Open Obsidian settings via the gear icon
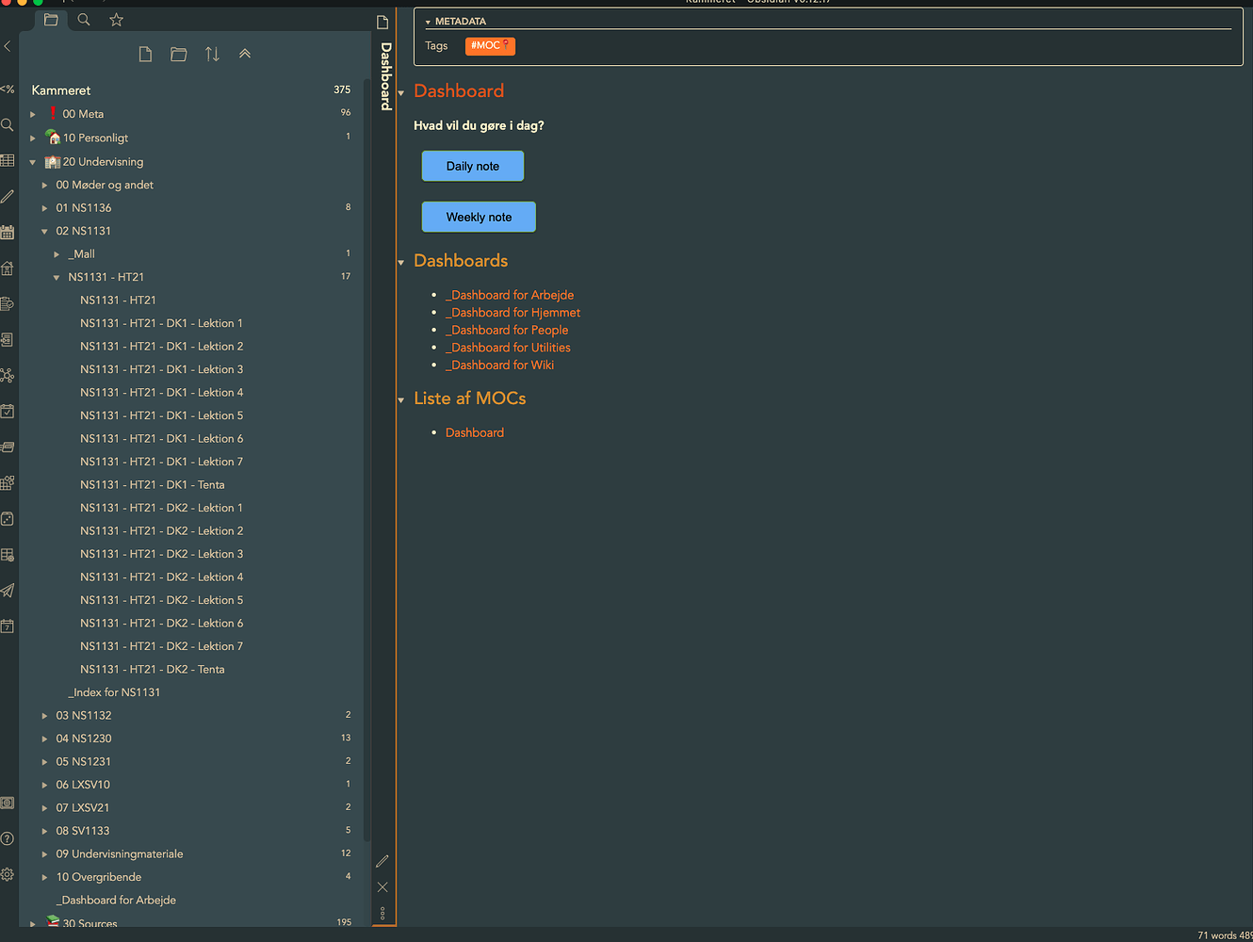Viewport: 1253px width, 942px height. coord(8,874)
